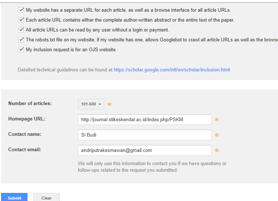The width and height of the screenshot is (278, 201).
Task: Open the scholar inclusion guidelines link
Action: (x=172, y=70)
